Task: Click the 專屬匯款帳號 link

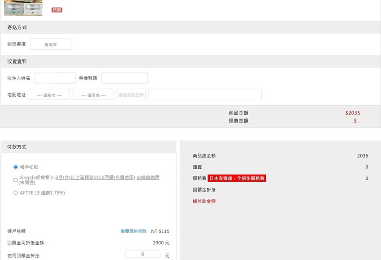Action: (134, 231)
